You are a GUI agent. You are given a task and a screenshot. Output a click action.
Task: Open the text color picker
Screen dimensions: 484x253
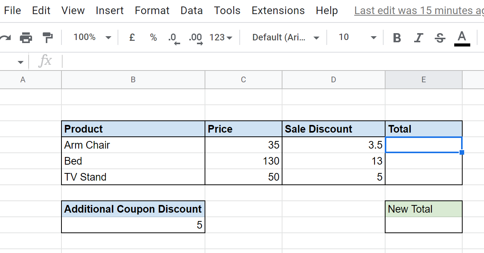click(x=462, y=38)
